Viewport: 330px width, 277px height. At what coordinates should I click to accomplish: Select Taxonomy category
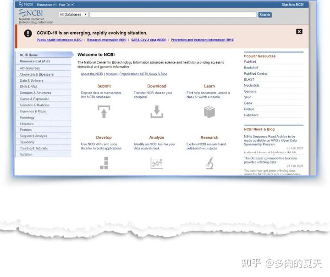point(44,142)
